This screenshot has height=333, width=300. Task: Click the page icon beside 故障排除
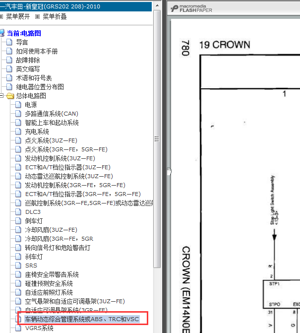tap(9, 60)
